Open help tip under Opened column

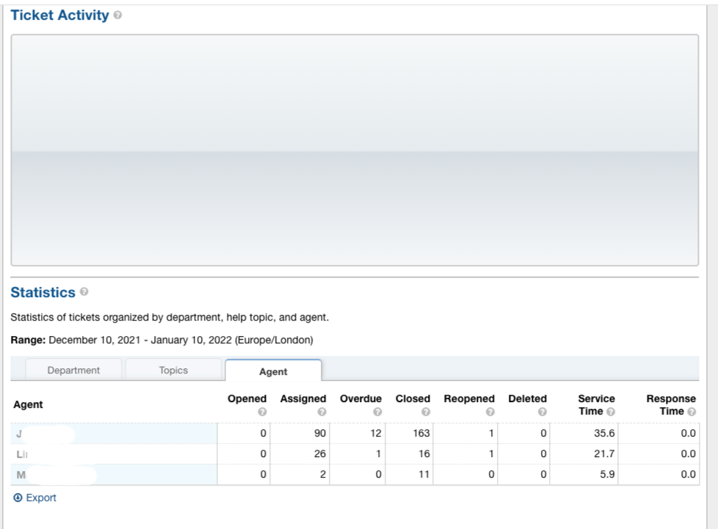(262, 412)
